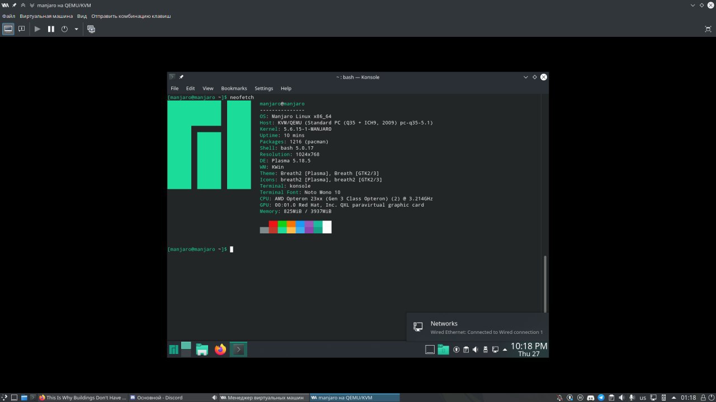Image resolution: width=716 pixels, height=402 pixels.
Task: Open Konsole Settings menu
Action: (x=264, y=88)
